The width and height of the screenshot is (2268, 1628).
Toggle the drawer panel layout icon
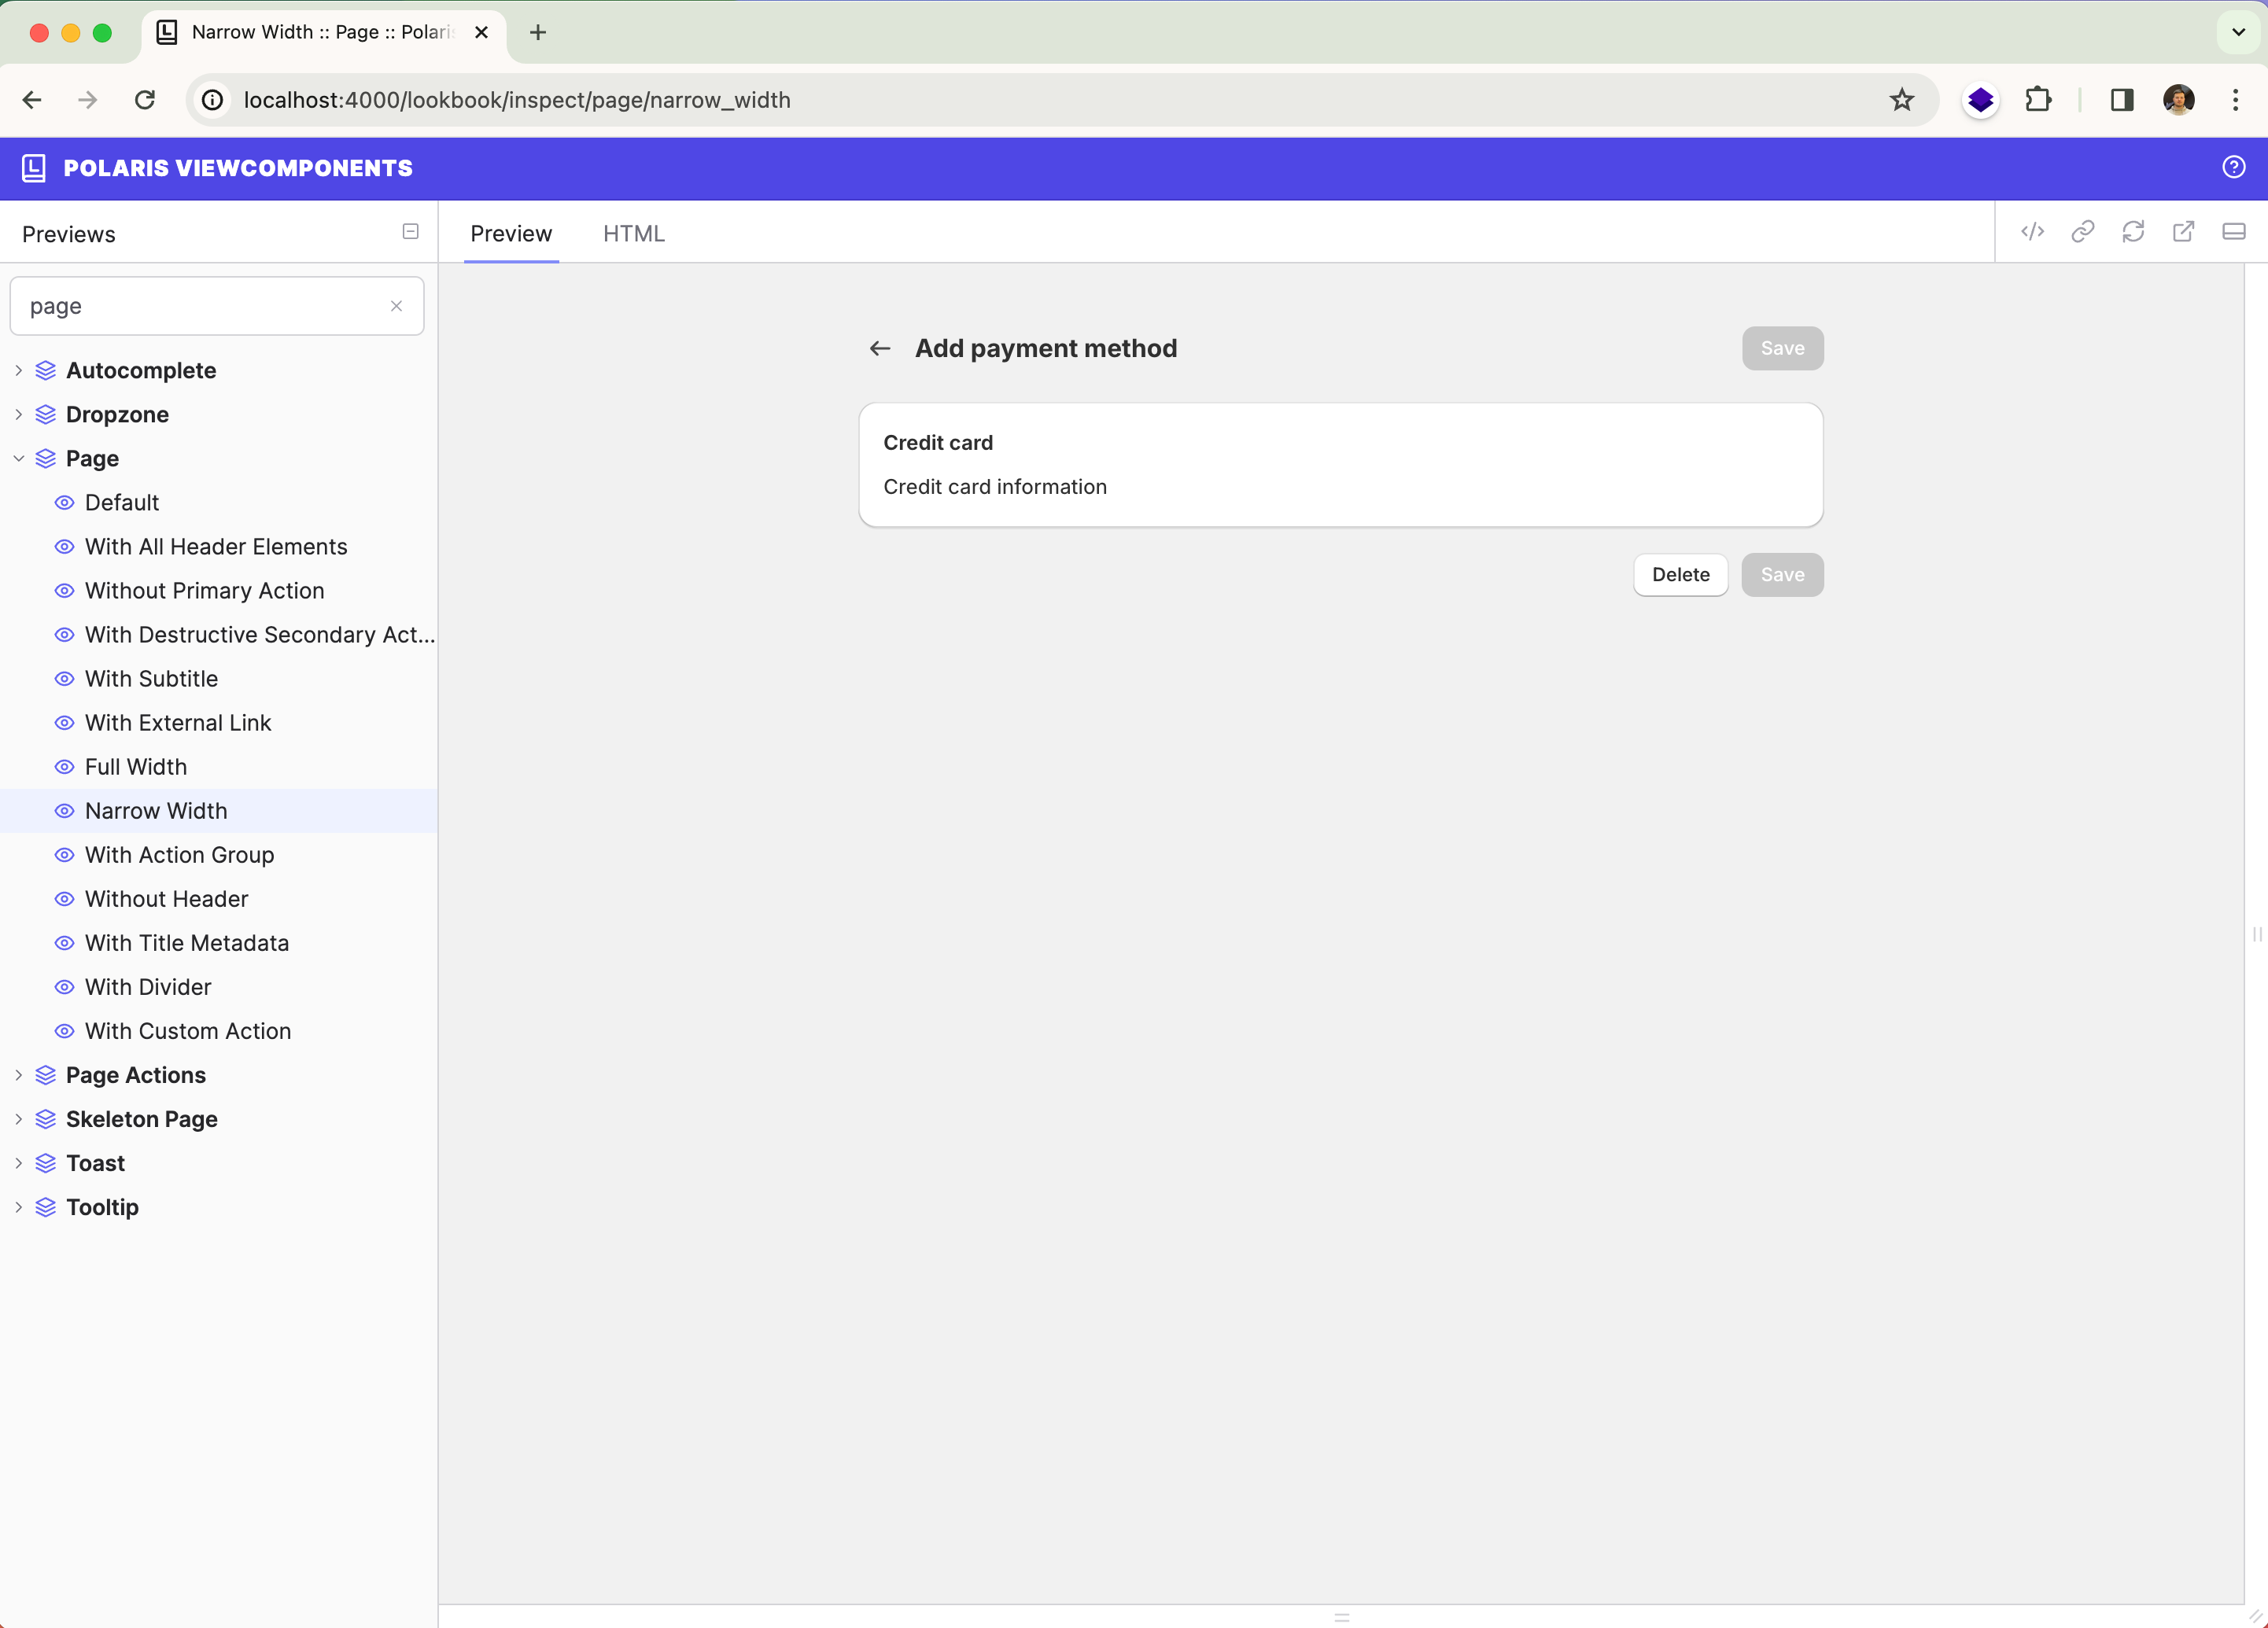(2233, 232)
